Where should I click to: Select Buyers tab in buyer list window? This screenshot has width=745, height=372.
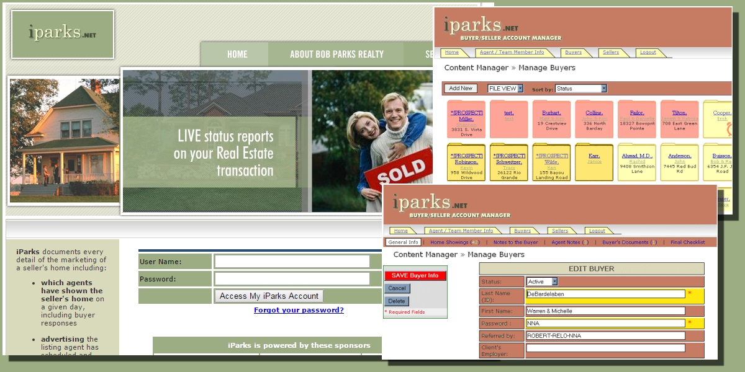(x=574, y=53)
